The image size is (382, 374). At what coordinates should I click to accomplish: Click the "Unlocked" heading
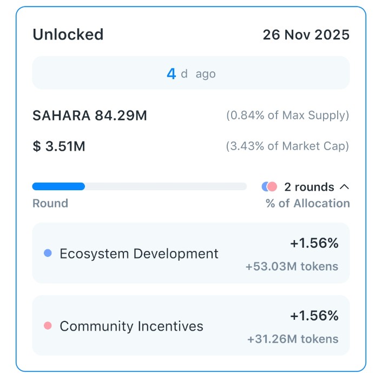[x=68, y=35]
